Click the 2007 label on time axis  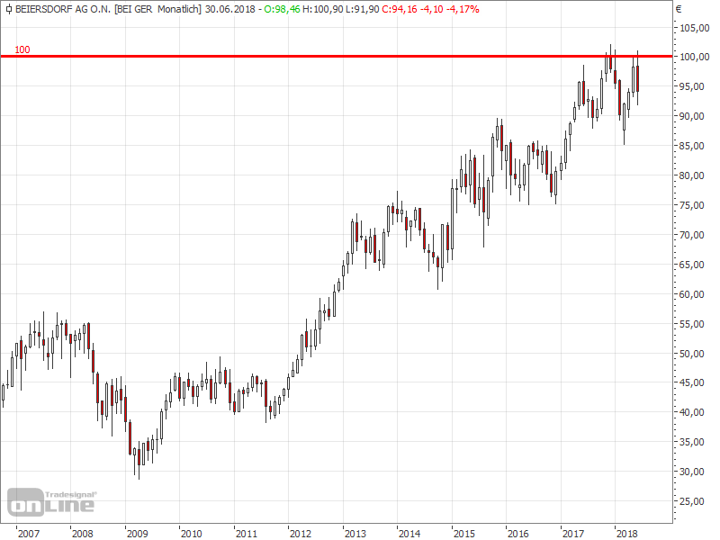(28, 534)
